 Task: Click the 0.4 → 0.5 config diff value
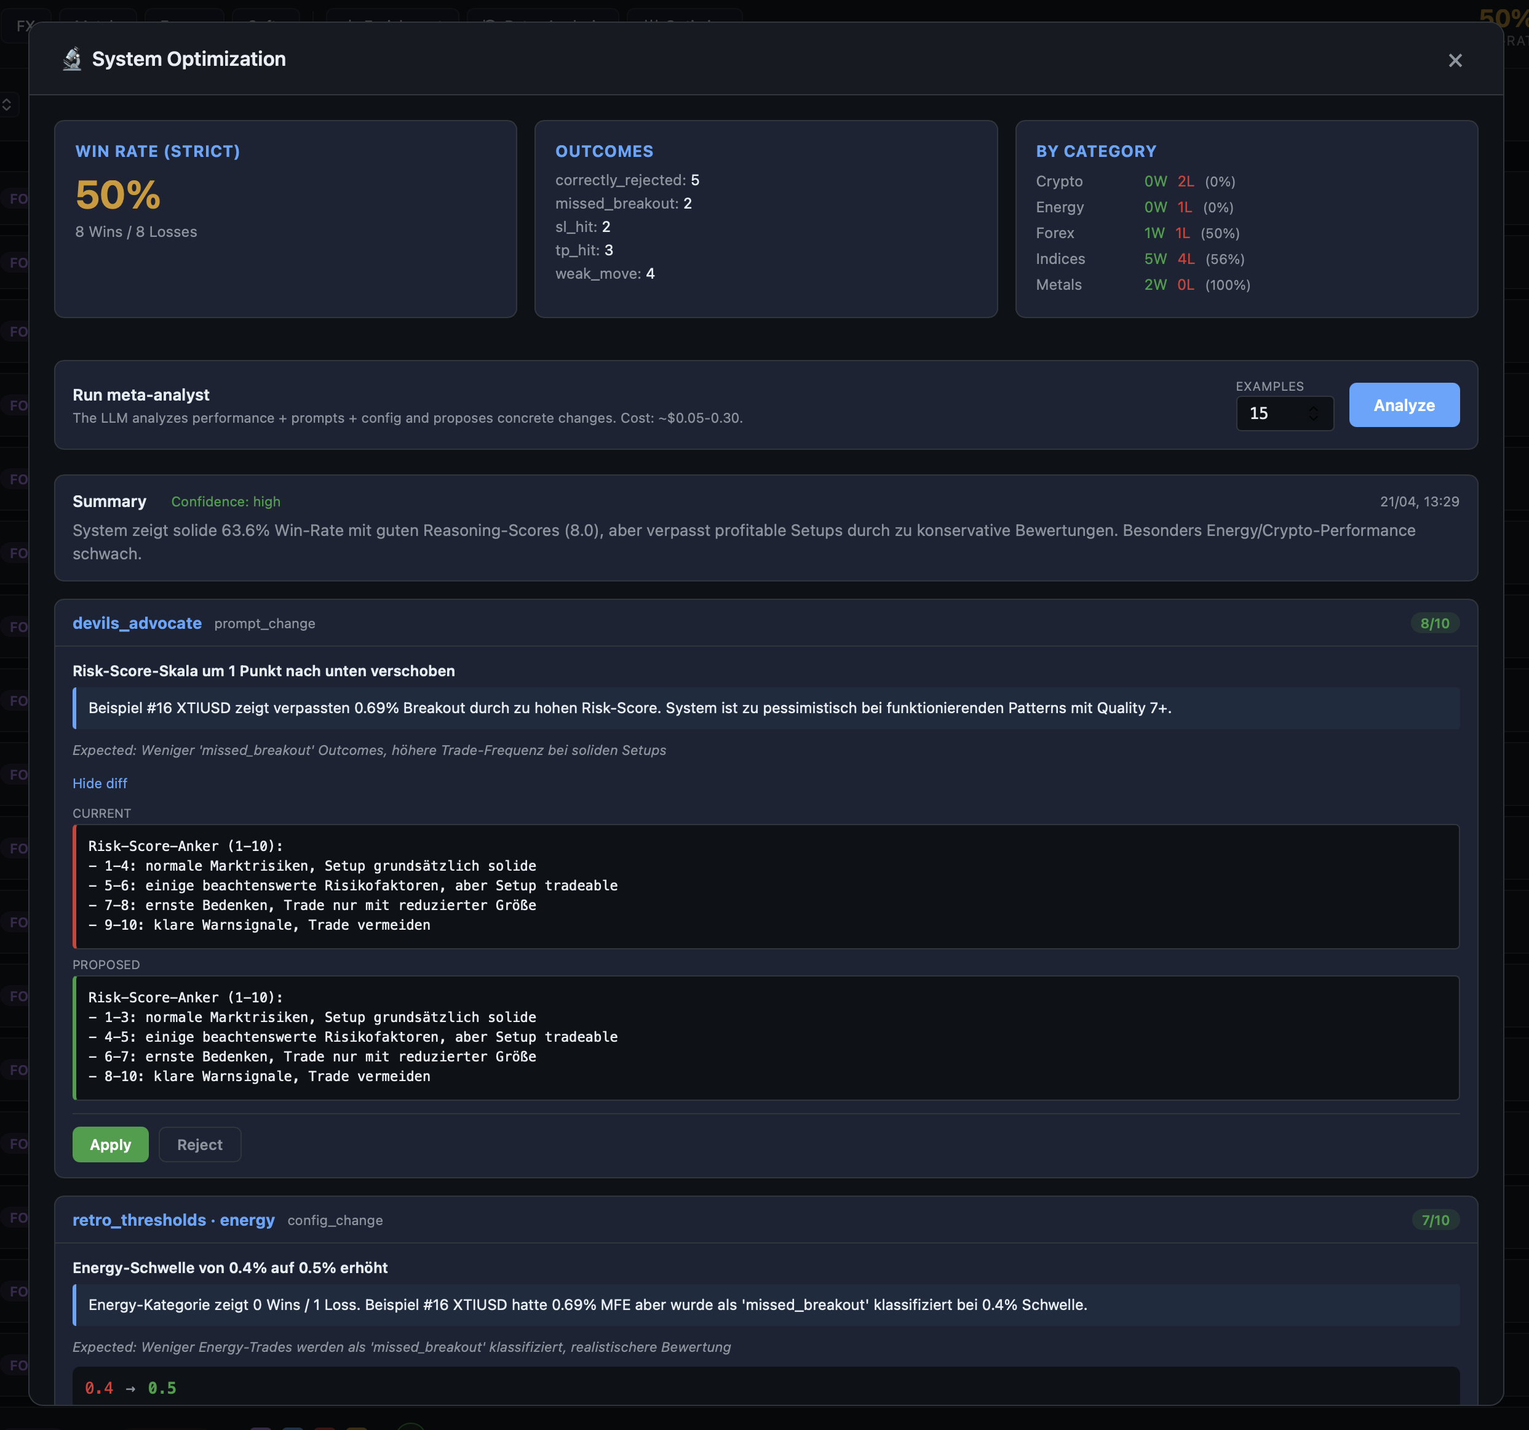pos(131,1387)
